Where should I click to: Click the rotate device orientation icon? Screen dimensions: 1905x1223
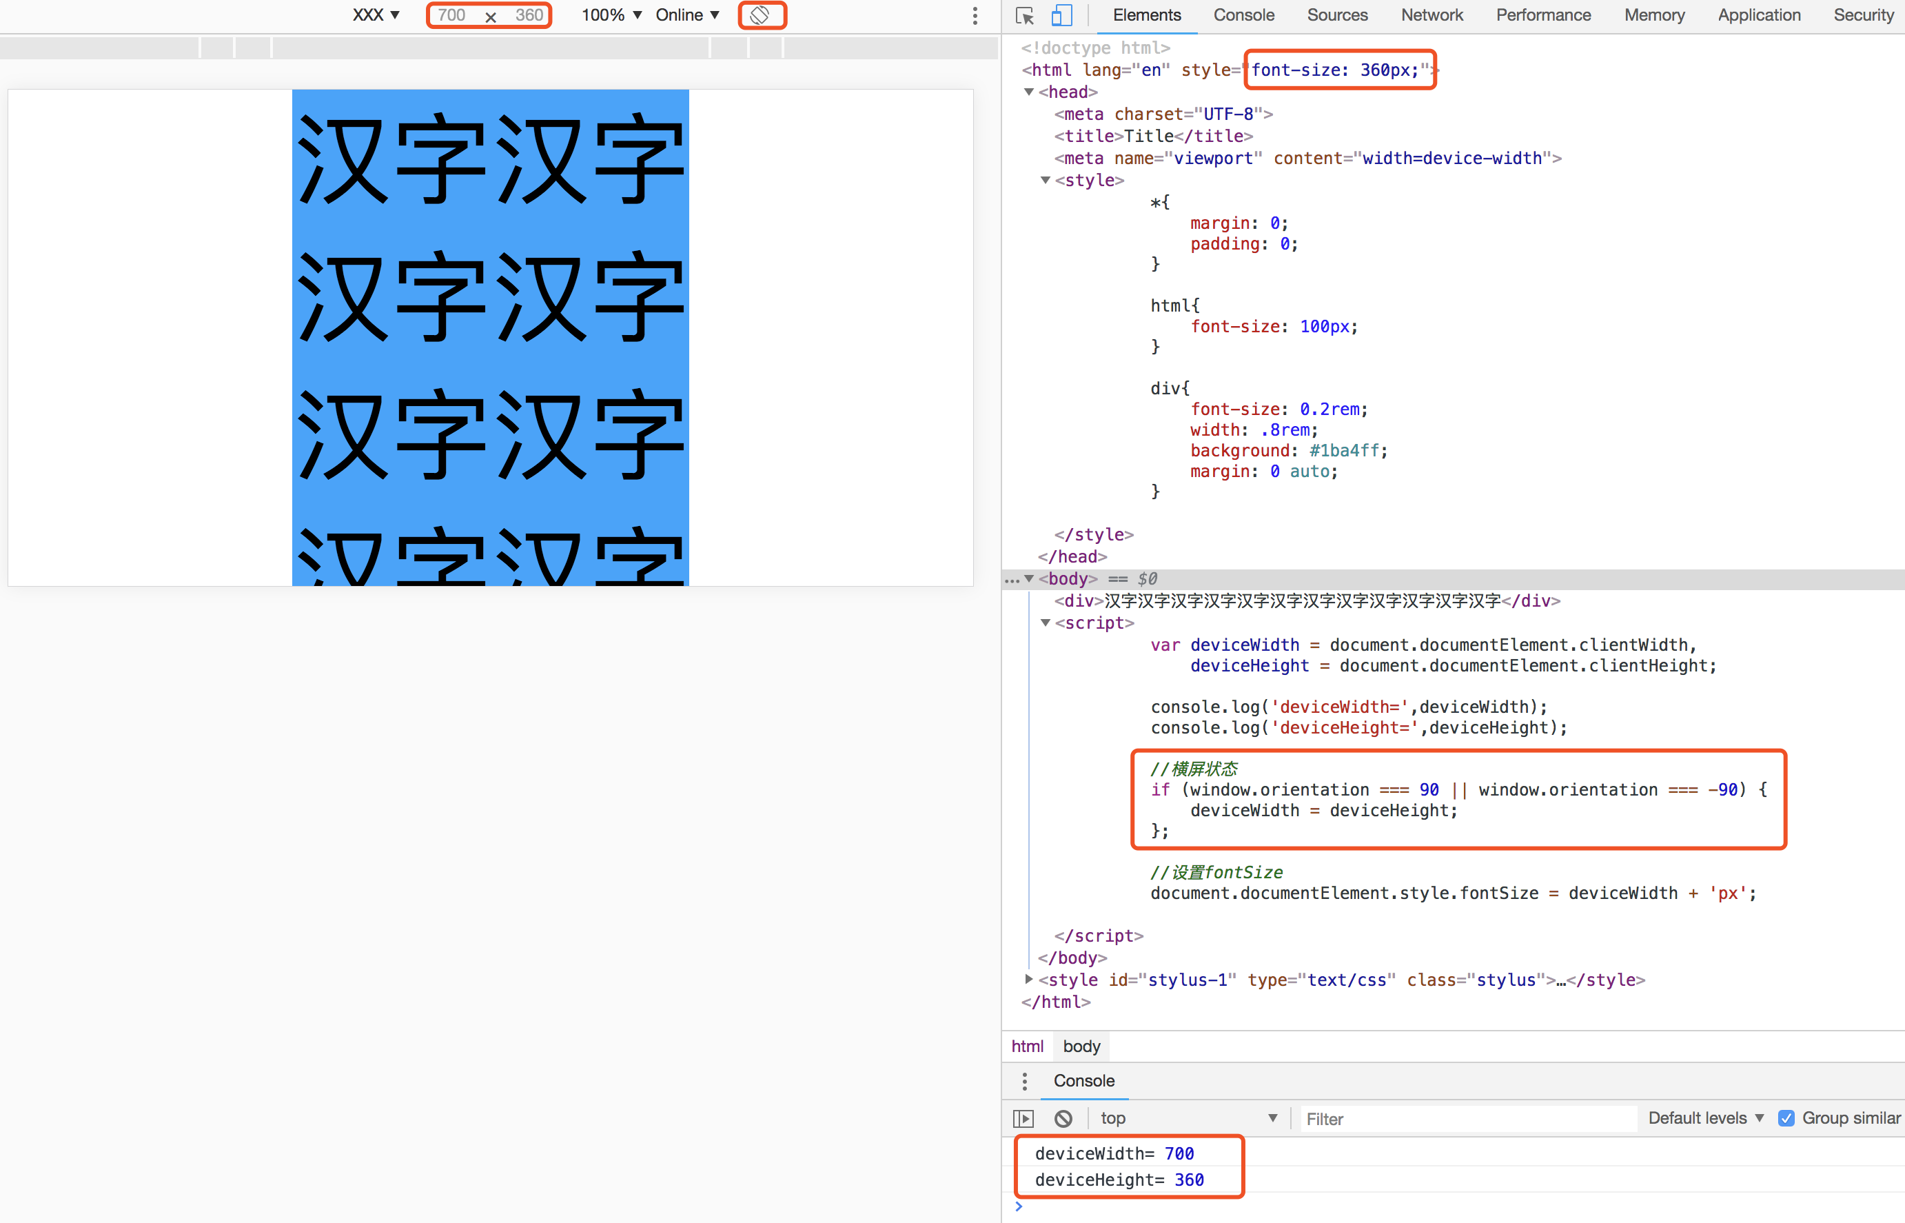760,15
